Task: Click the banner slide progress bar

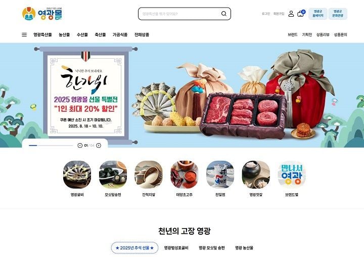Action: (x=51, y=146)
